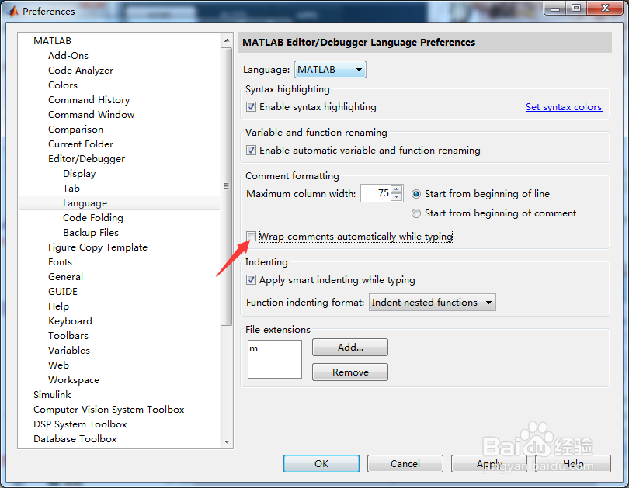Screen dimensions: 629x488
Task: Click the tree vertical scrollbar thumb
Action: [x=227, y=186]
